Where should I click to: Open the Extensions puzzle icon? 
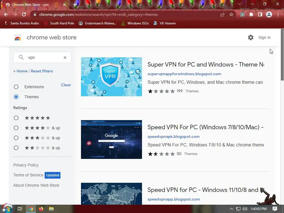pyautogui.click(x=251, y=14)
